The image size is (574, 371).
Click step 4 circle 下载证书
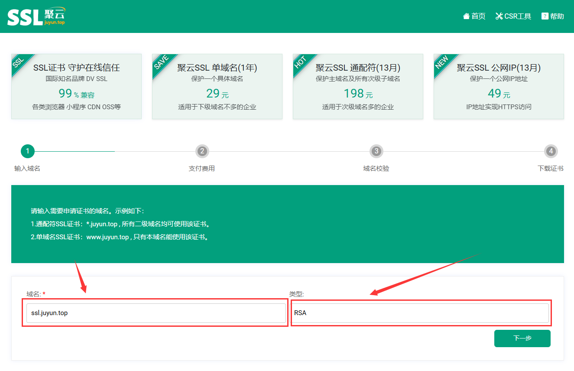coord(551,151)
